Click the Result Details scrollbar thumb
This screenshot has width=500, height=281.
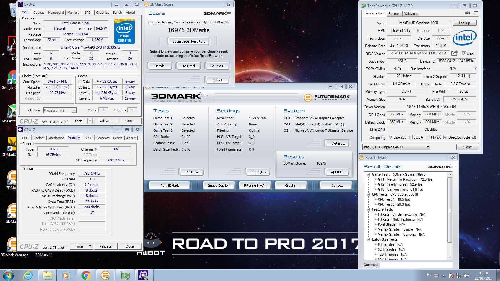point(450,210)
